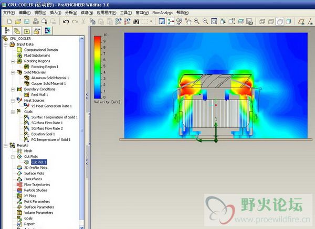The height and width of the screenshot is (229, 315).
Task: Open the 工具(T) menu
Action: pos(126,13)
